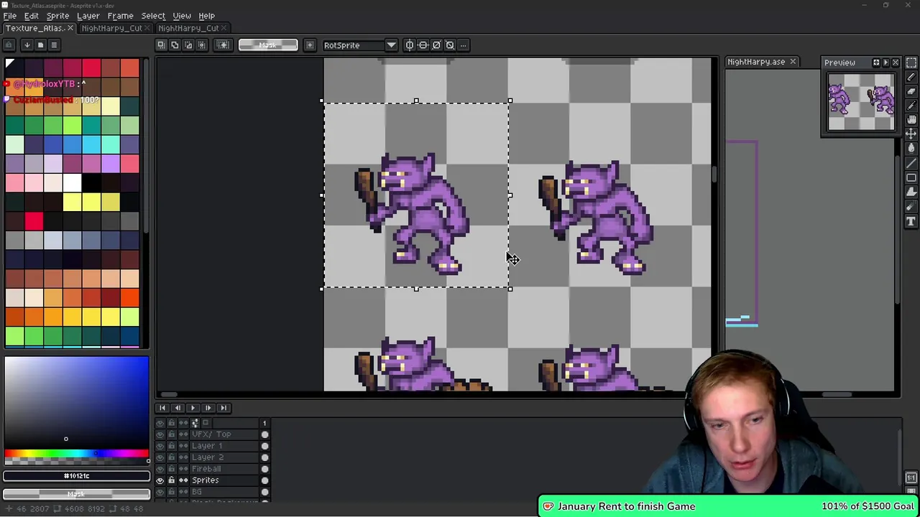920x517 pixels.
Task: Select the Line tool
Action: (911, 163)
